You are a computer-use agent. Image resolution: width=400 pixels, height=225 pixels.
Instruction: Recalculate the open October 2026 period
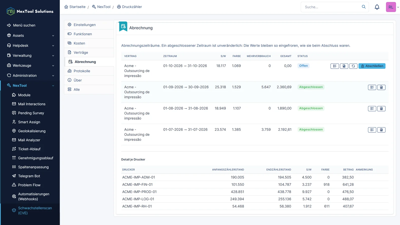click(x=353, y=66)
